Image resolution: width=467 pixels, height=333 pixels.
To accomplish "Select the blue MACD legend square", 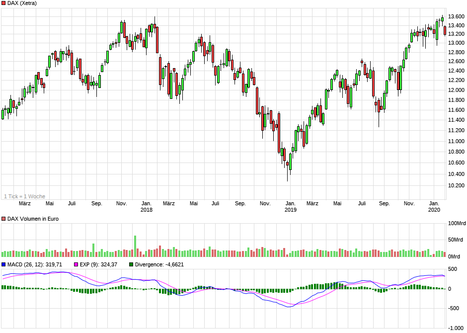I will pos(3,265).
